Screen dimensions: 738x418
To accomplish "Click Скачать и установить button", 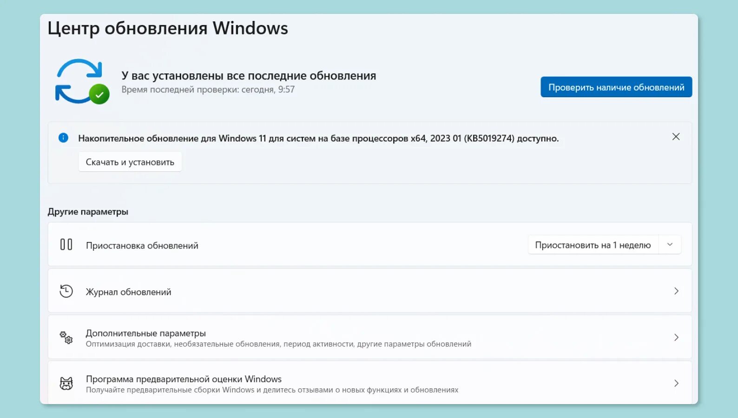I will pyautogui.click(x=130, y=162).
